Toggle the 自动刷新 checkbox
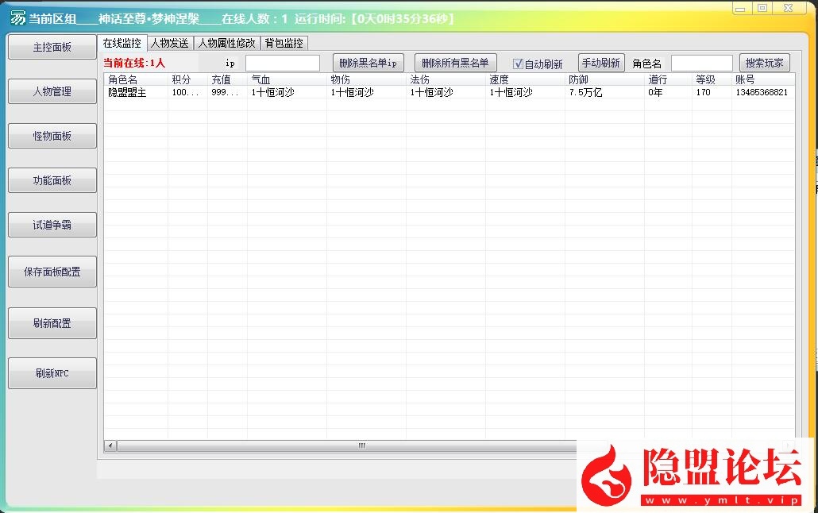 click(518, 62)
